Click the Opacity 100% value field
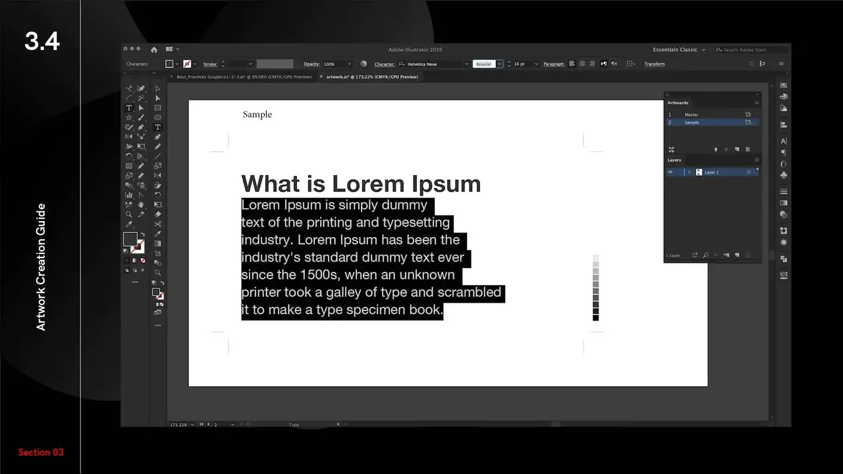This screenshot has height=474, width=843. click(333, 64)
